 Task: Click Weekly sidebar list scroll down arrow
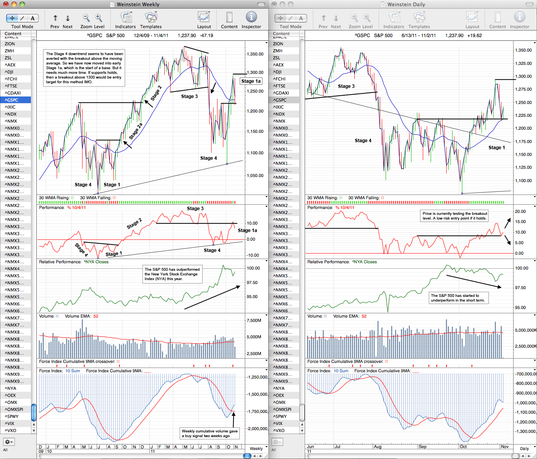[34, 430]
